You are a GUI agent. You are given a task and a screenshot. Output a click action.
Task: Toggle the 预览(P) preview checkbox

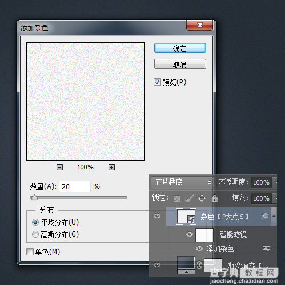157,82
